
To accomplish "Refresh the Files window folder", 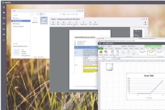I will (44, 14).
